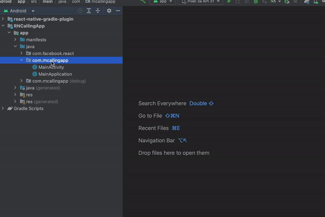Open the MainApplication class file
325x217 pixels.
point(55,74)
